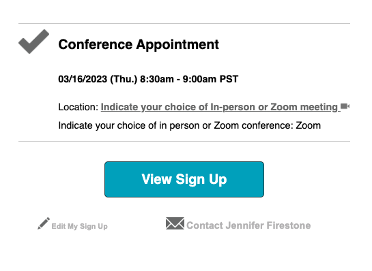Click the gray checkmark icon

[33, 42]
